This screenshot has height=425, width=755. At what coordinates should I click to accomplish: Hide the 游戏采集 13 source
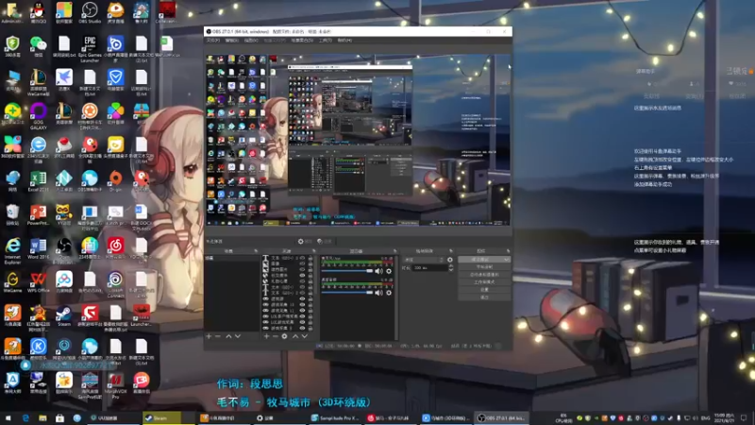302,304
